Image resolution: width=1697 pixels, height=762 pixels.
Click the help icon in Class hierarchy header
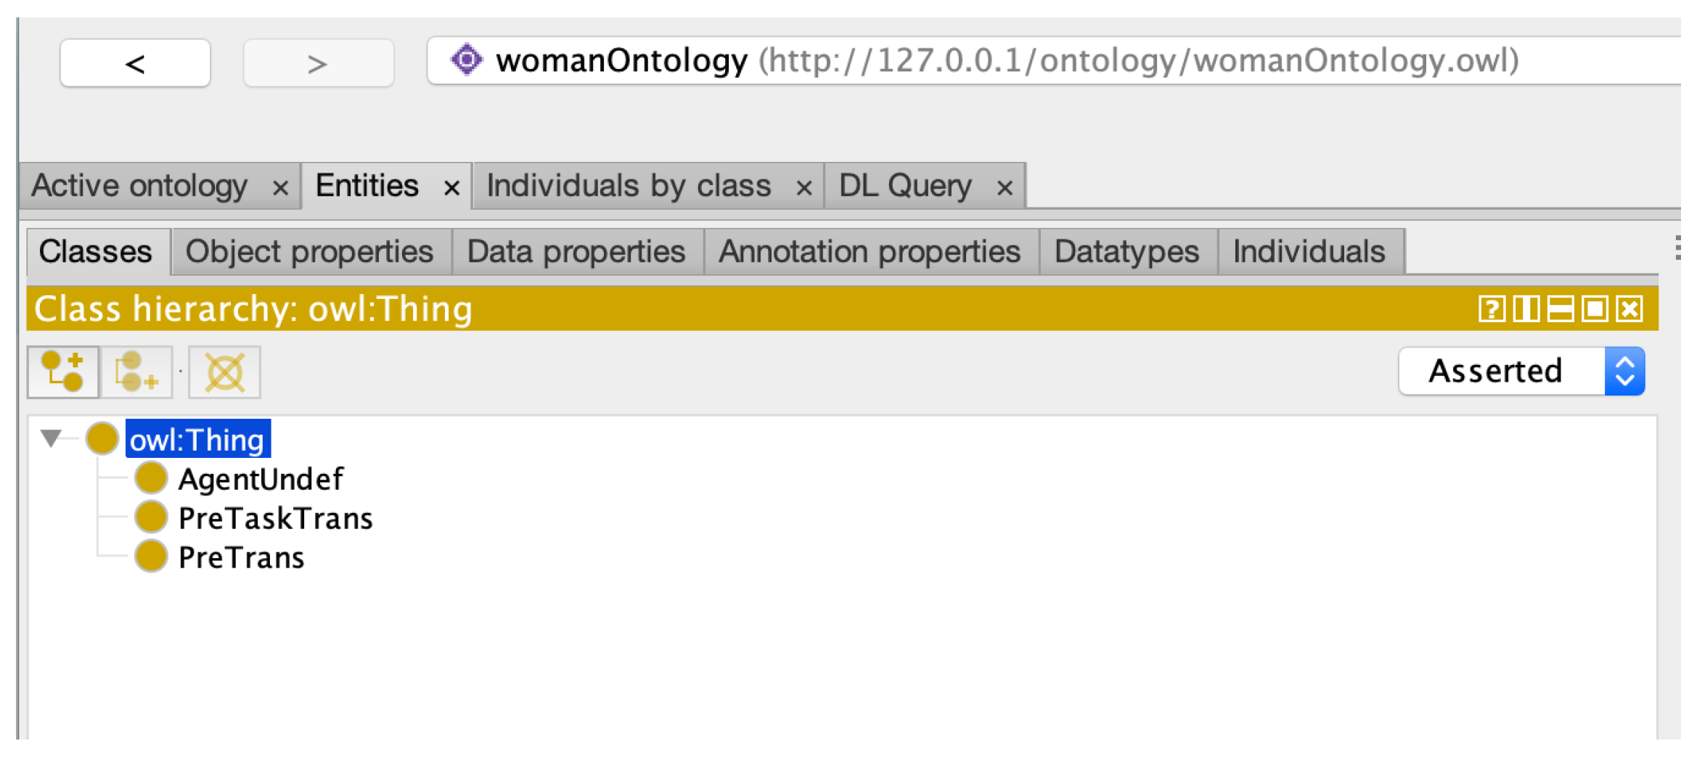click(1491, 310)
